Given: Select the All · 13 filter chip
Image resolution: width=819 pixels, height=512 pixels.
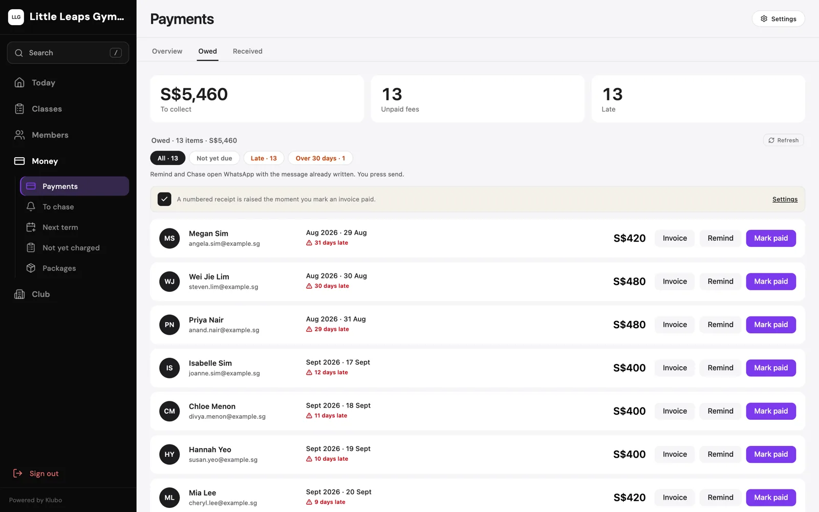Looking at the screenshot, I should tap(168, 158).
